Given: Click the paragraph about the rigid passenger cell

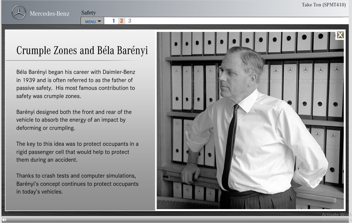Looking at the screenshot, I should [x=77, y=152].
